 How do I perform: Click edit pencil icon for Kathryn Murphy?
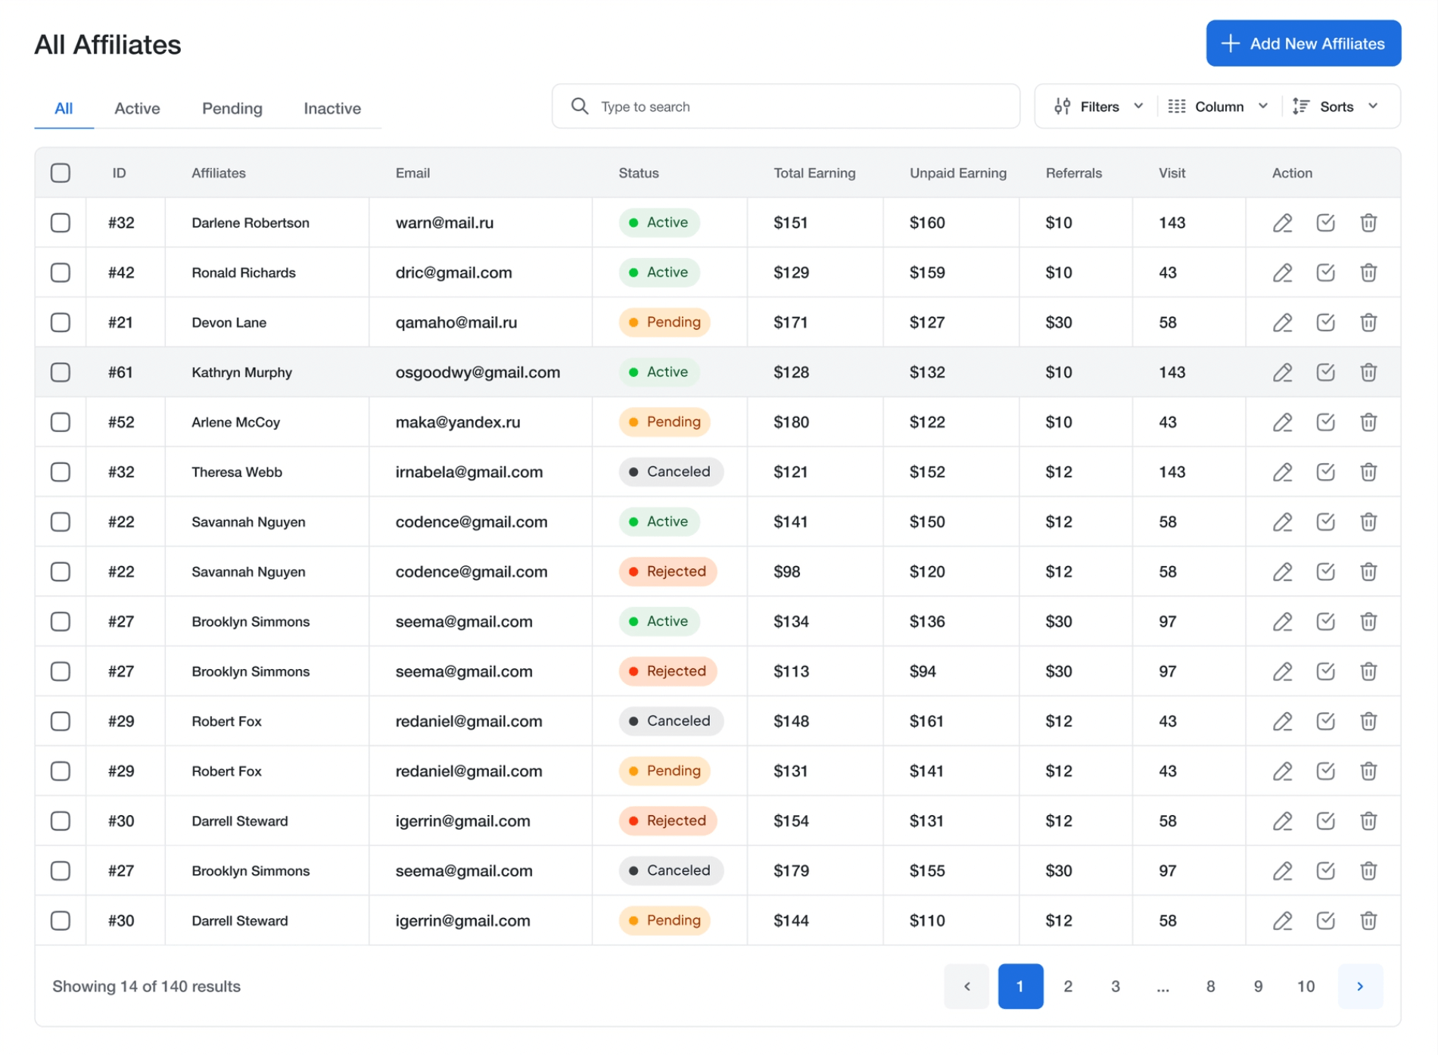(x=1282, y=372)
